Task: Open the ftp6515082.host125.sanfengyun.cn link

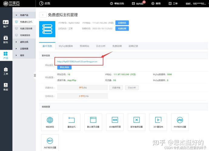Action: pos(77,61)
